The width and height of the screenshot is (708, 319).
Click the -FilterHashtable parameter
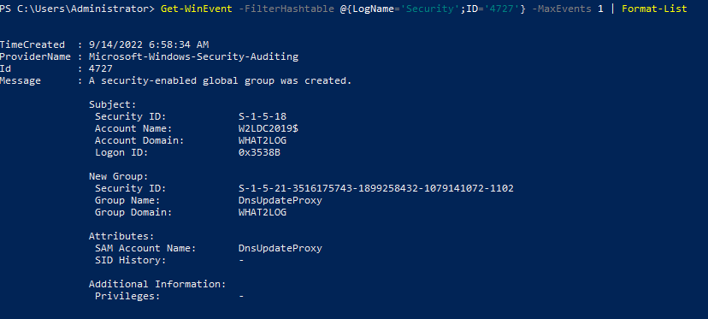[x=286, y=9]
